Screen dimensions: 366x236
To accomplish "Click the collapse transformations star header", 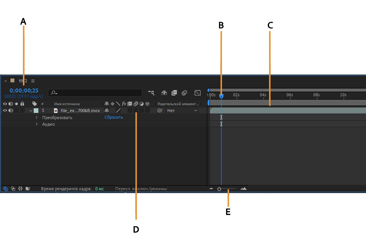I will click(113, 104).
